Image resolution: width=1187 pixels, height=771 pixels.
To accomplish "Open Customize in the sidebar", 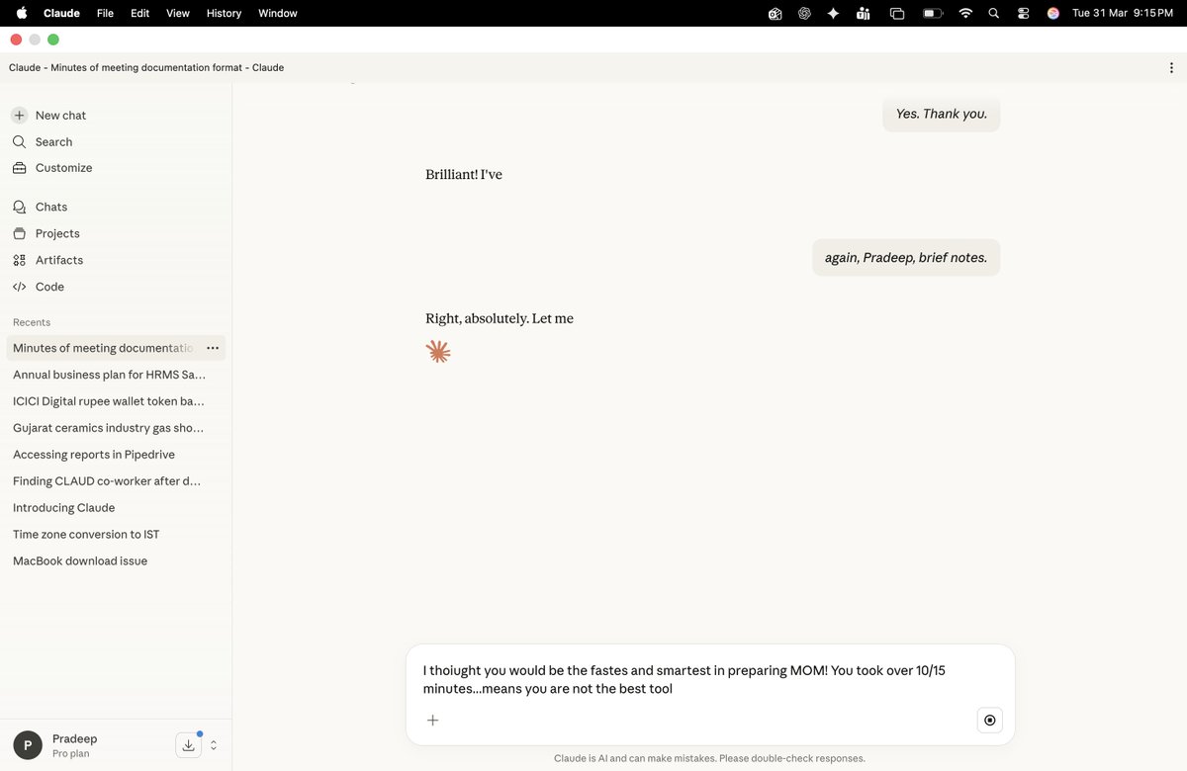I will point(52,168).
